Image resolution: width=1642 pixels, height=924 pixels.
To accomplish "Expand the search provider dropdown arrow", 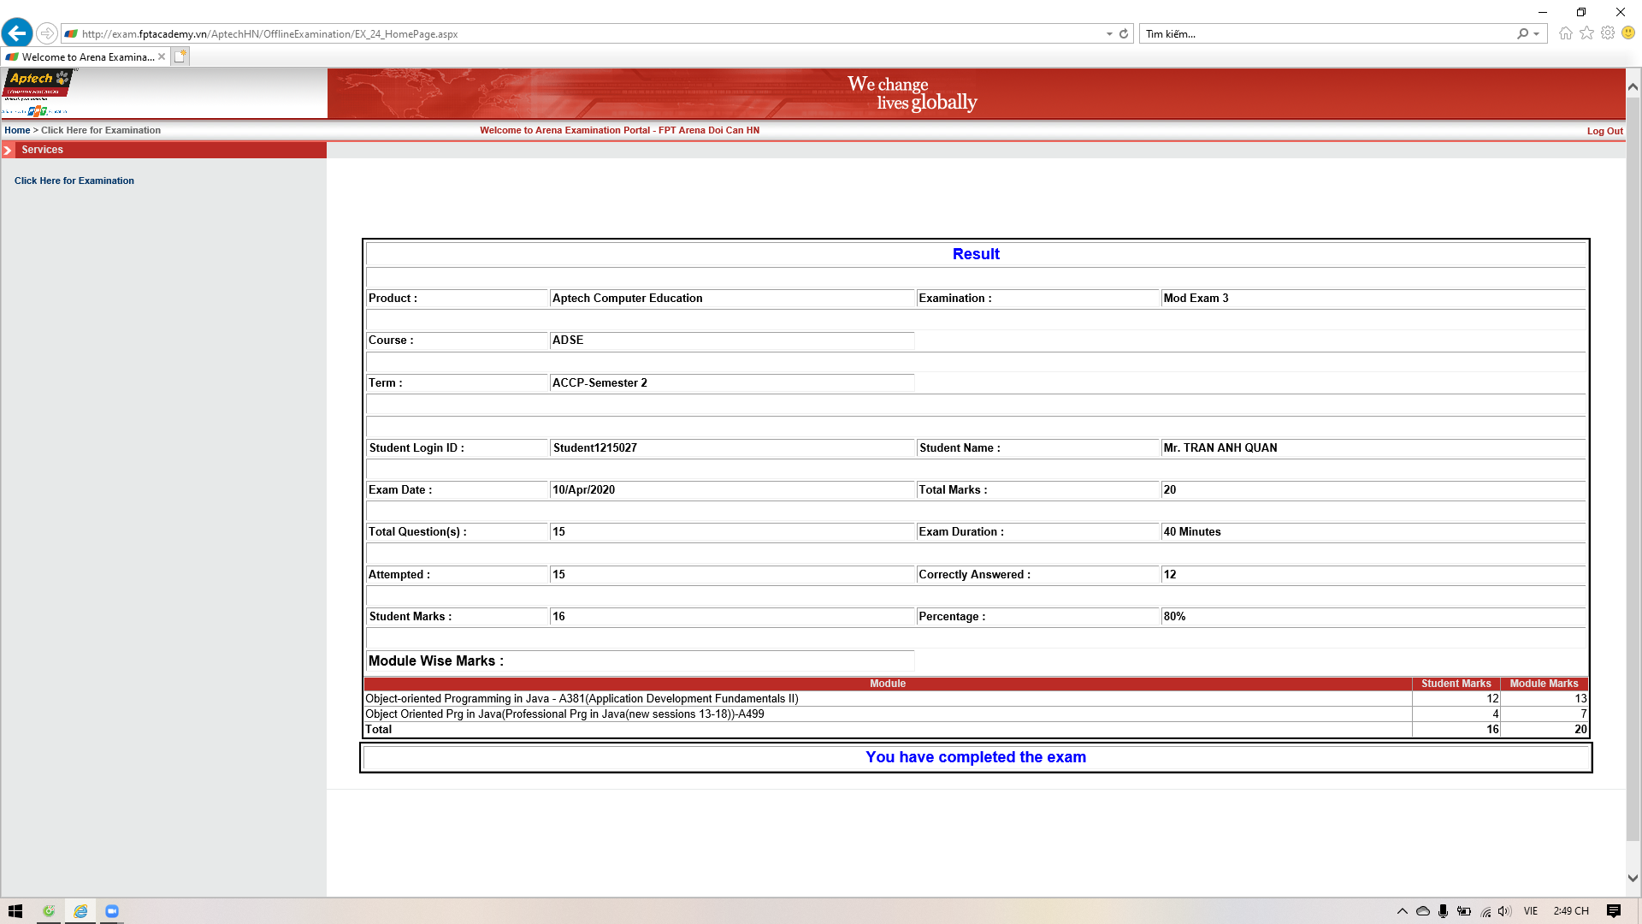I will click(1537, 34).
